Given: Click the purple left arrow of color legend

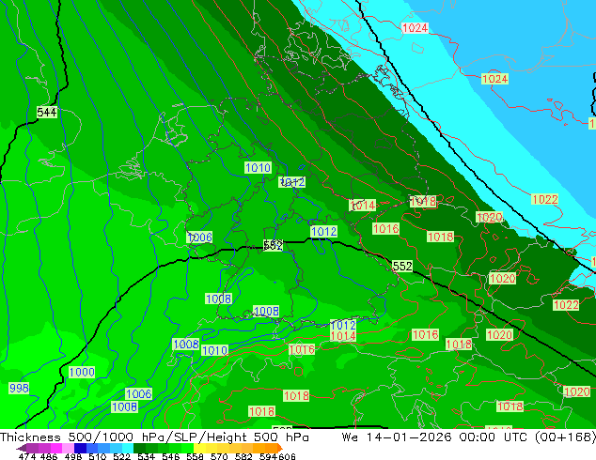Looking at the screenshot, I should click(22, 448).
